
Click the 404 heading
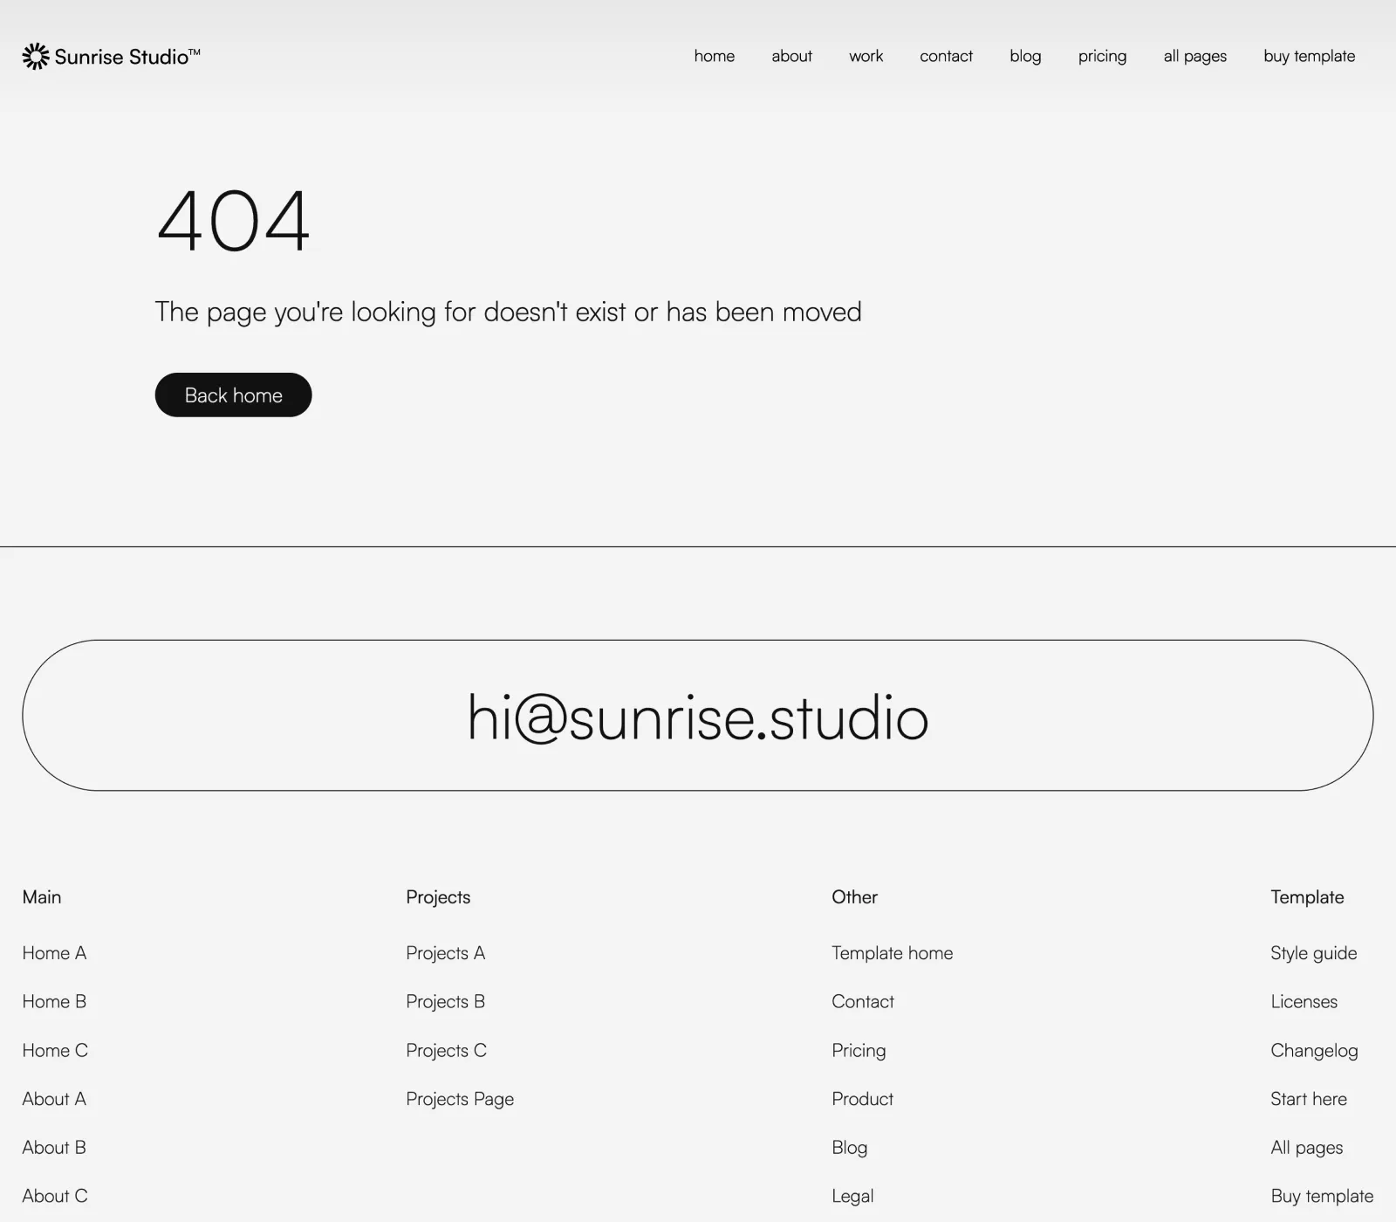[x=233, y=220]
